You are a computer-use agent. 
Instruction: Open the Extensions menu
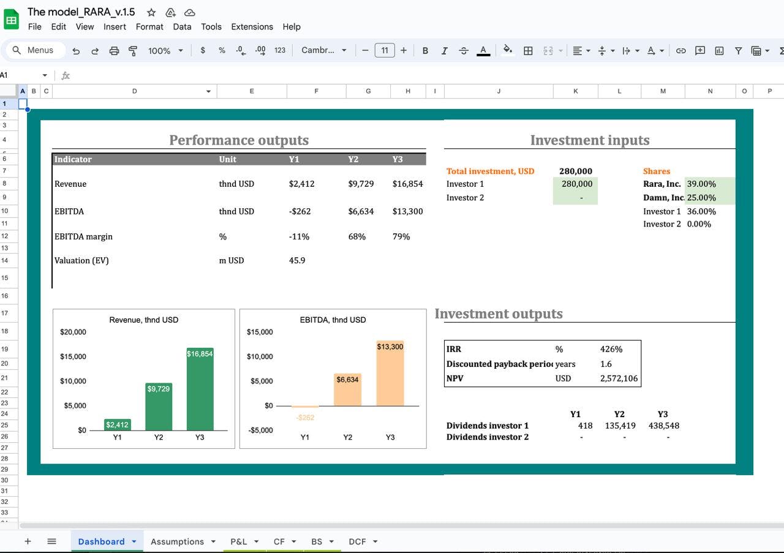252,26
